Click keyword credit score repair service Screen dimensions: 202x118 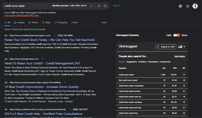pyautogui.click(x=130, y=91)
